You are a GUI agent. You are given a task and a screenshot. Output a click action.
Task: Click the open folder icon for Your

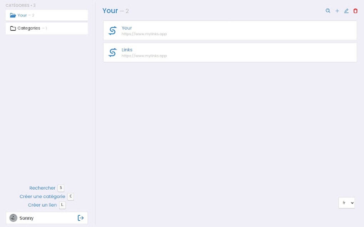tap(13, 15)
